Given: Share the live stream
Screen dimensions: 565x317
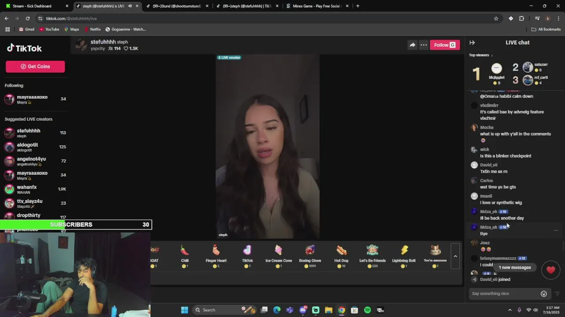Looking at the screenshot, I should point(412,45).
